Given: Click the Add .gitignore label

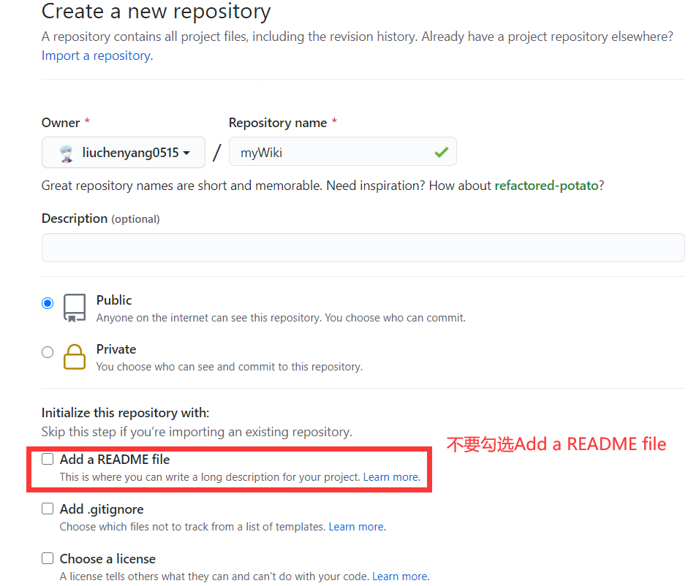Looking at the screenshot, I should [102, 509].
